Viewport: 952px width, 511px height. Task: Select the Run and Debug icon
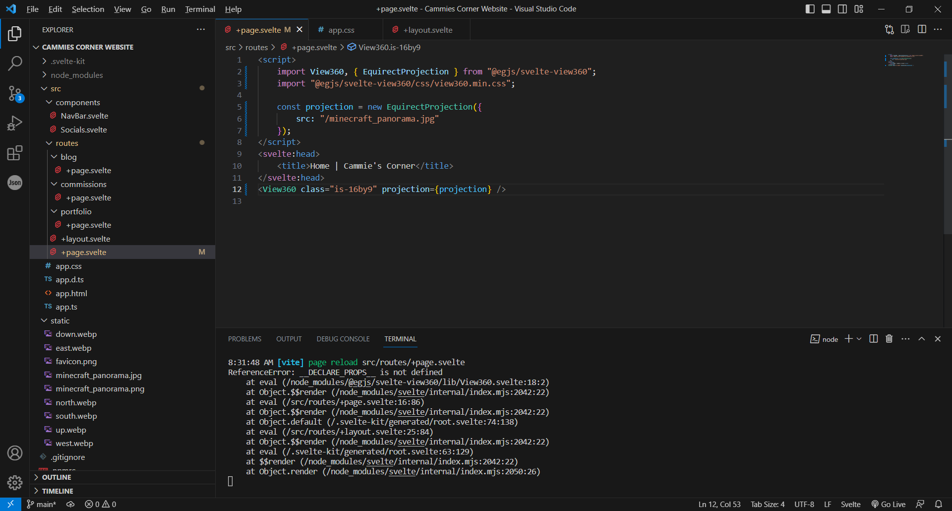coord(15,123)
